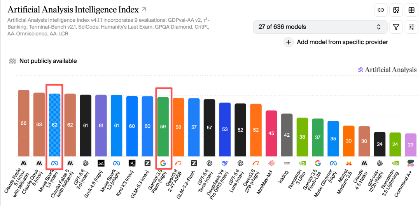Switch to table view icon
The width and height of the screenshot is (420, 206).
tap(411, 10)
